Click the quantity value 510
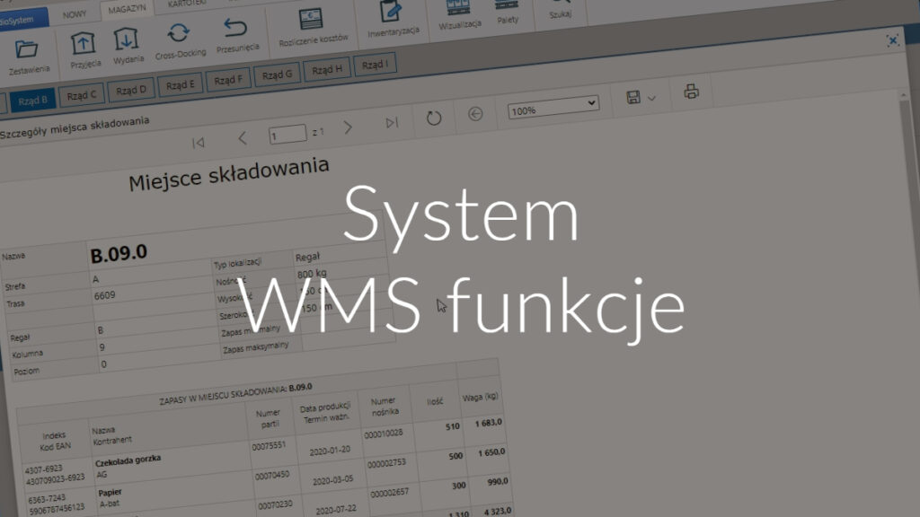Image resolution: width=920 pixels, height=517 pixels. click(x=453, y=426)
